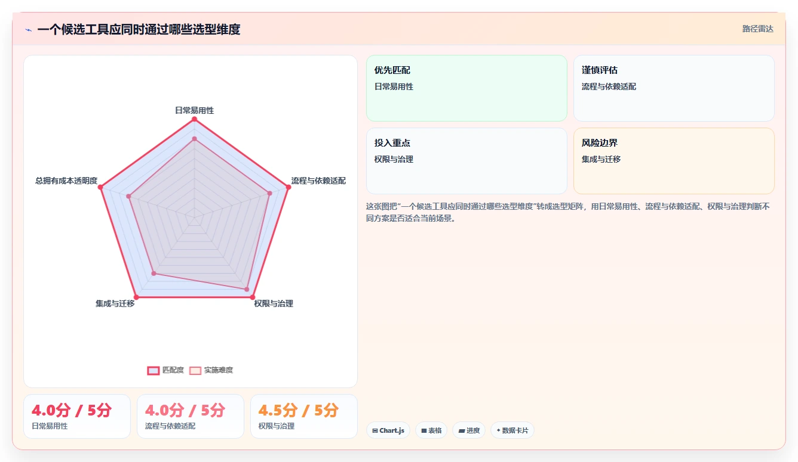Select the 数据卡片 tag chip
798x462 pixels.
512,430
